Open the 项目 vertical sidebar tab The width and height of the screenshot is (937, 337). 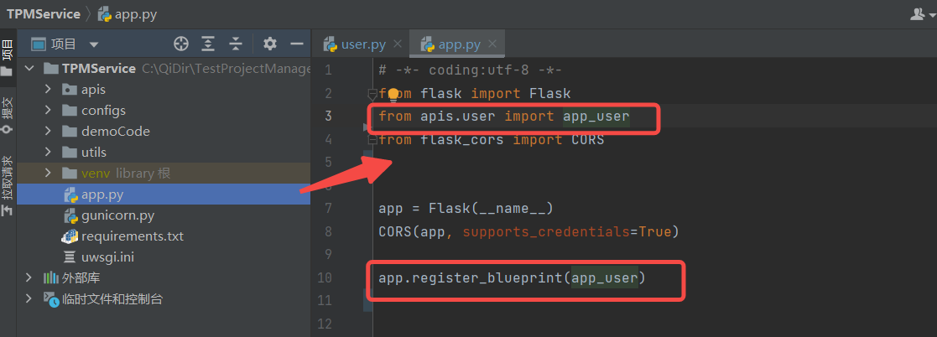point(8,58)
